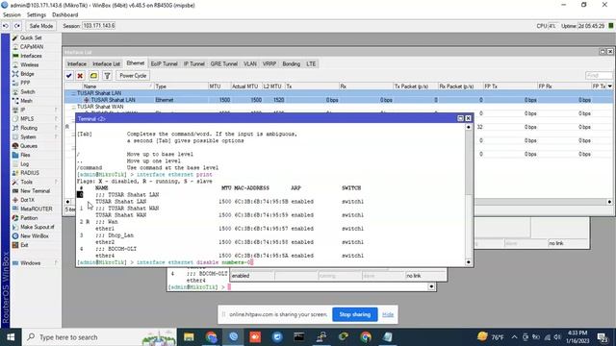The width and height of the screenshot is (616, 346).
Task: Toggle Safe Mode
Action: point(40,26)
